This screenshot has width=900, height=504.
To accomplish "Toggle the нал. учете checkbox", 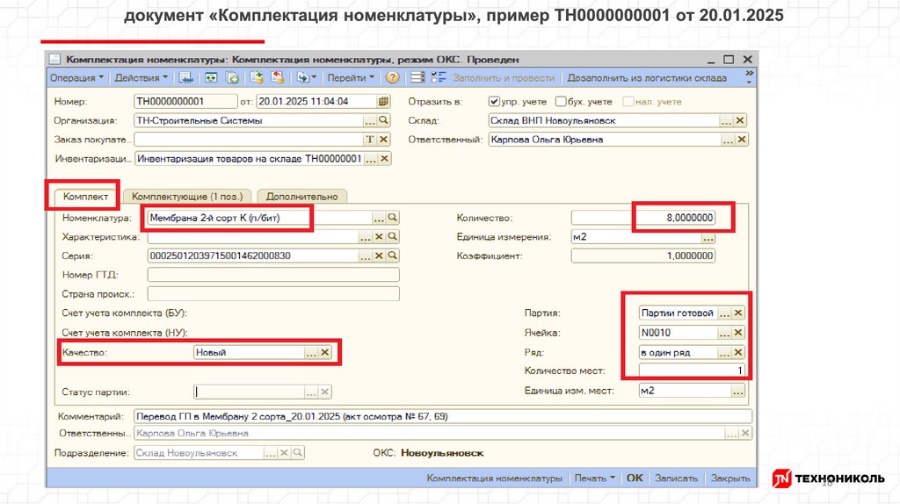I will (628, 102).
